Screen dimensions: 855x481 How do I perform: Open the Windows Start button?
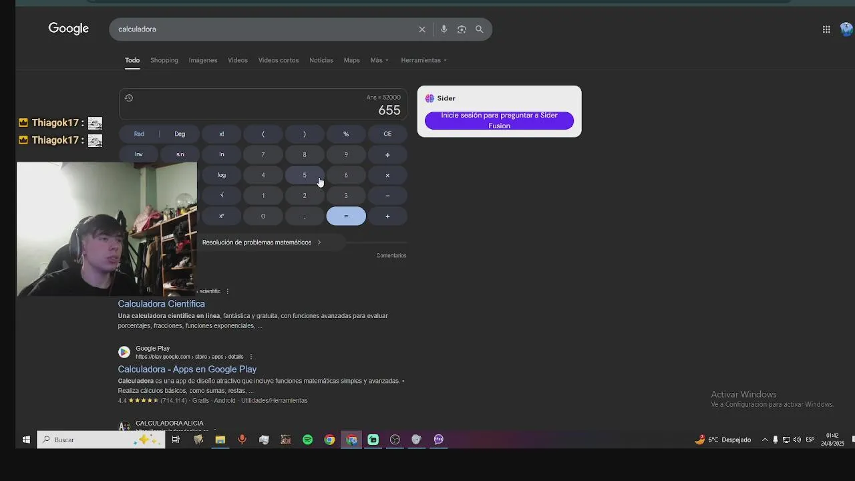(26, 440)
